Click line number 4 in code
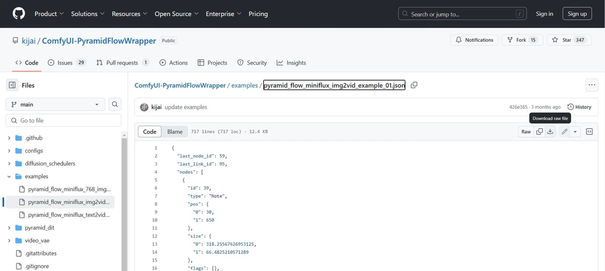Image resolution: width=605 pixels, height=271 pixels. (156, 172)
